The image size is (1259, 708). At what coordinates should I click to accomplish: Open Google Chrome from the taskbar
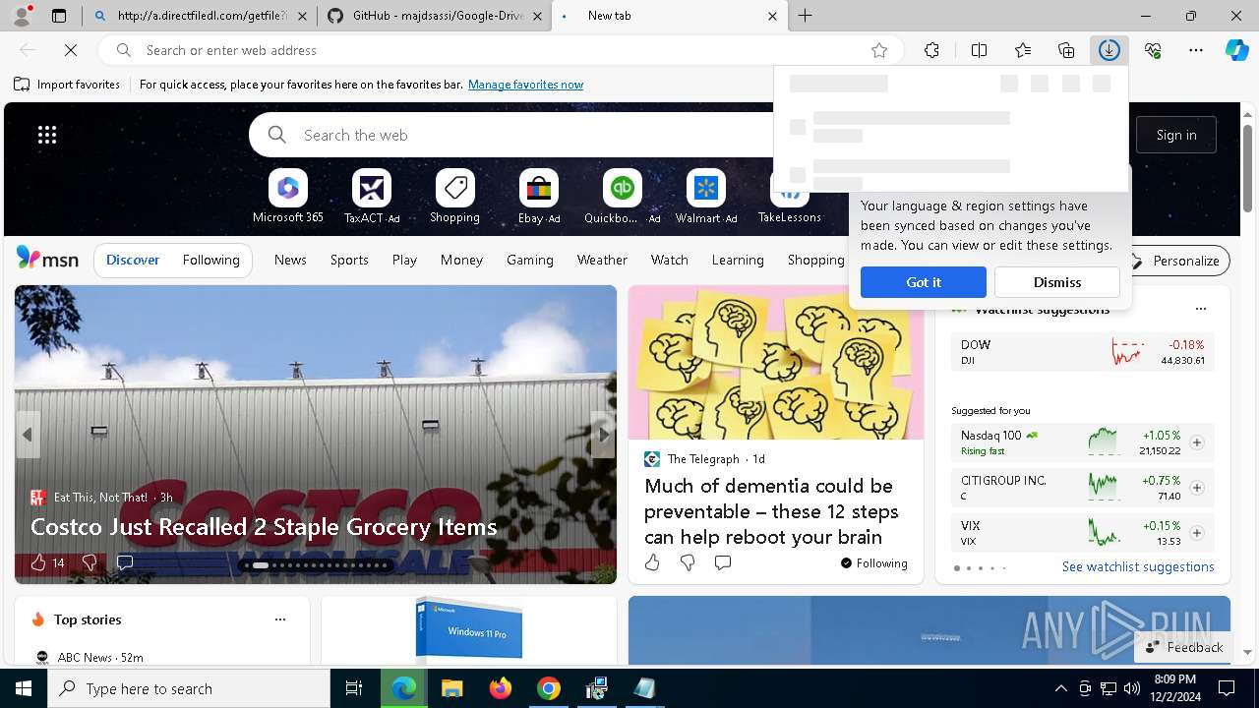[549, 688]
